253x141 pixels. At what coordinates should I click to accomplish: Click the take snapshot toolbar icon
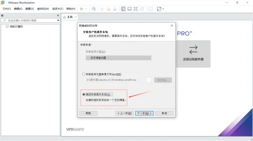point(102,9)
